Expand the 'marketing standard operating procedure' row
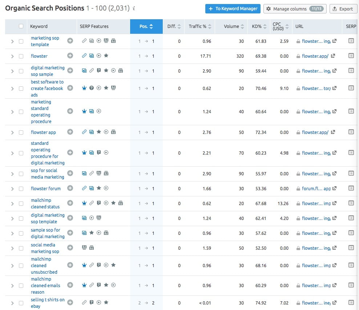The height and width of the screenshot is (310, 359). tap(12, 112)
